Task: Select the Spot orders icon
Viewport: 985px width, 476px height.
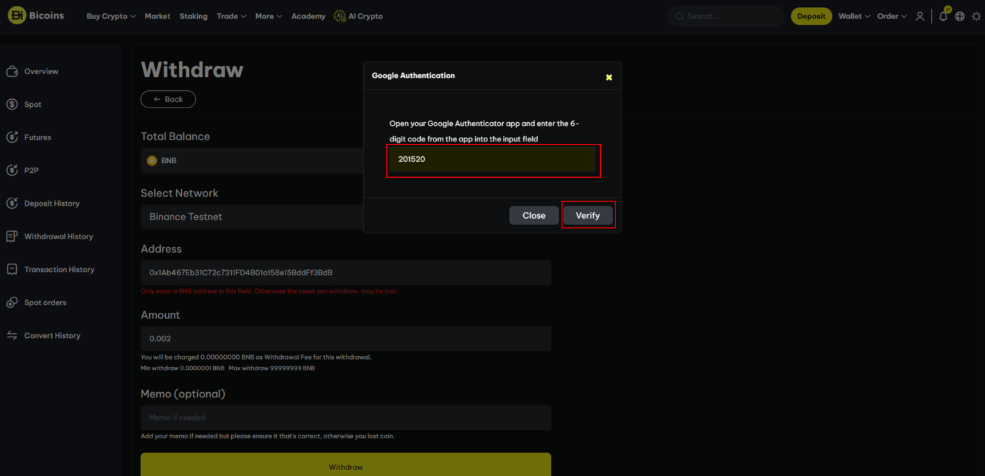Action: coord(12,303)
